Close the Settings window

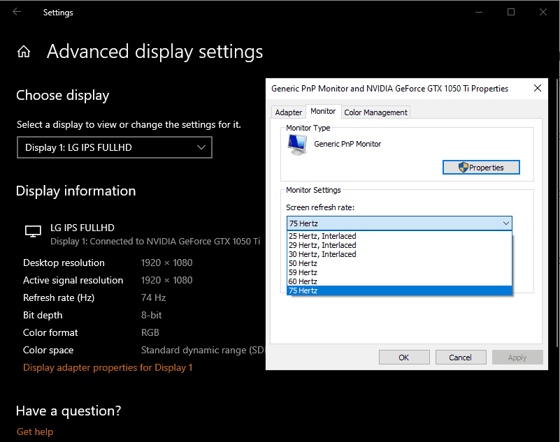pos(543,12)
